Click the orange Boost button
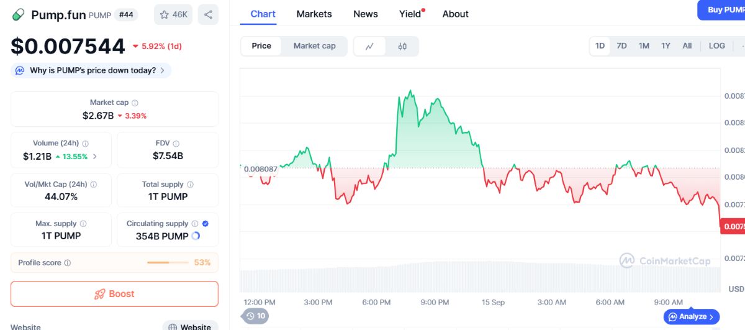Viewport: 745px width, 330px height. tap(114, 294)
